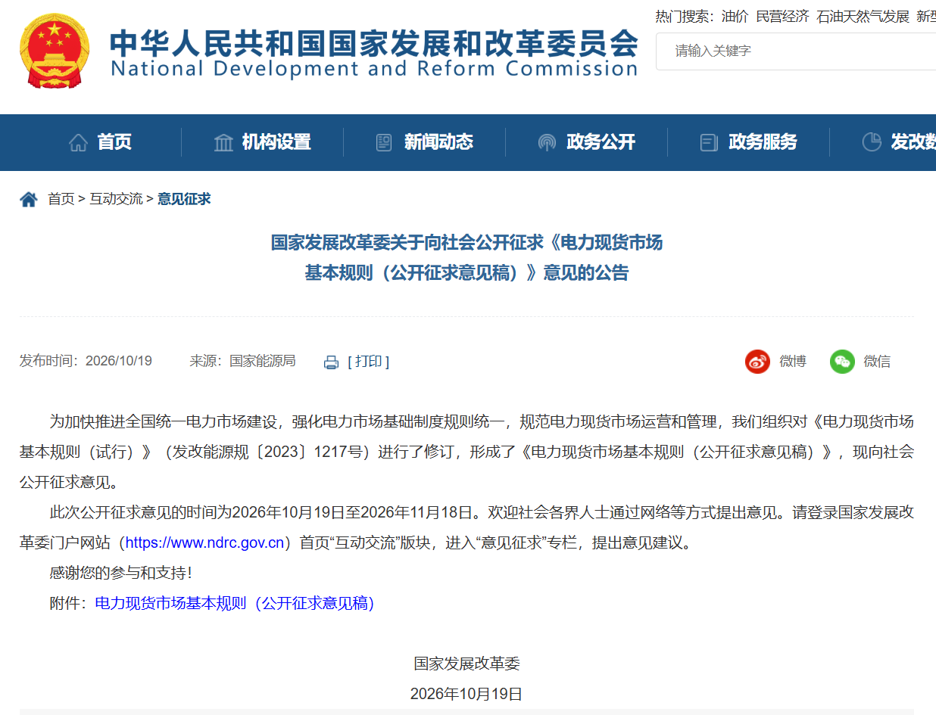
Task: Open attachment 电力现货市场基本规则（公开征求意见稿）
Action: (235, 603)
